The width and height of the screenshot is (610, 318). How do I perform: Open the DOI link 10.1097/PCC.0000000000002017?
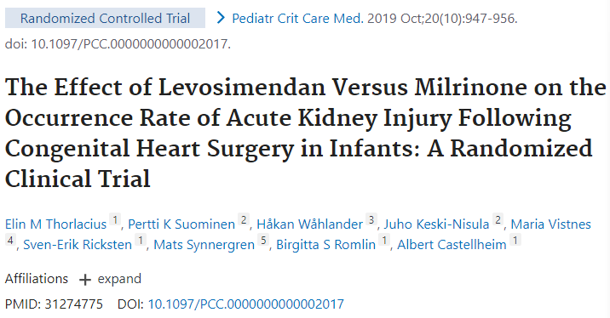pyautogui.click(x=246, y=304)
